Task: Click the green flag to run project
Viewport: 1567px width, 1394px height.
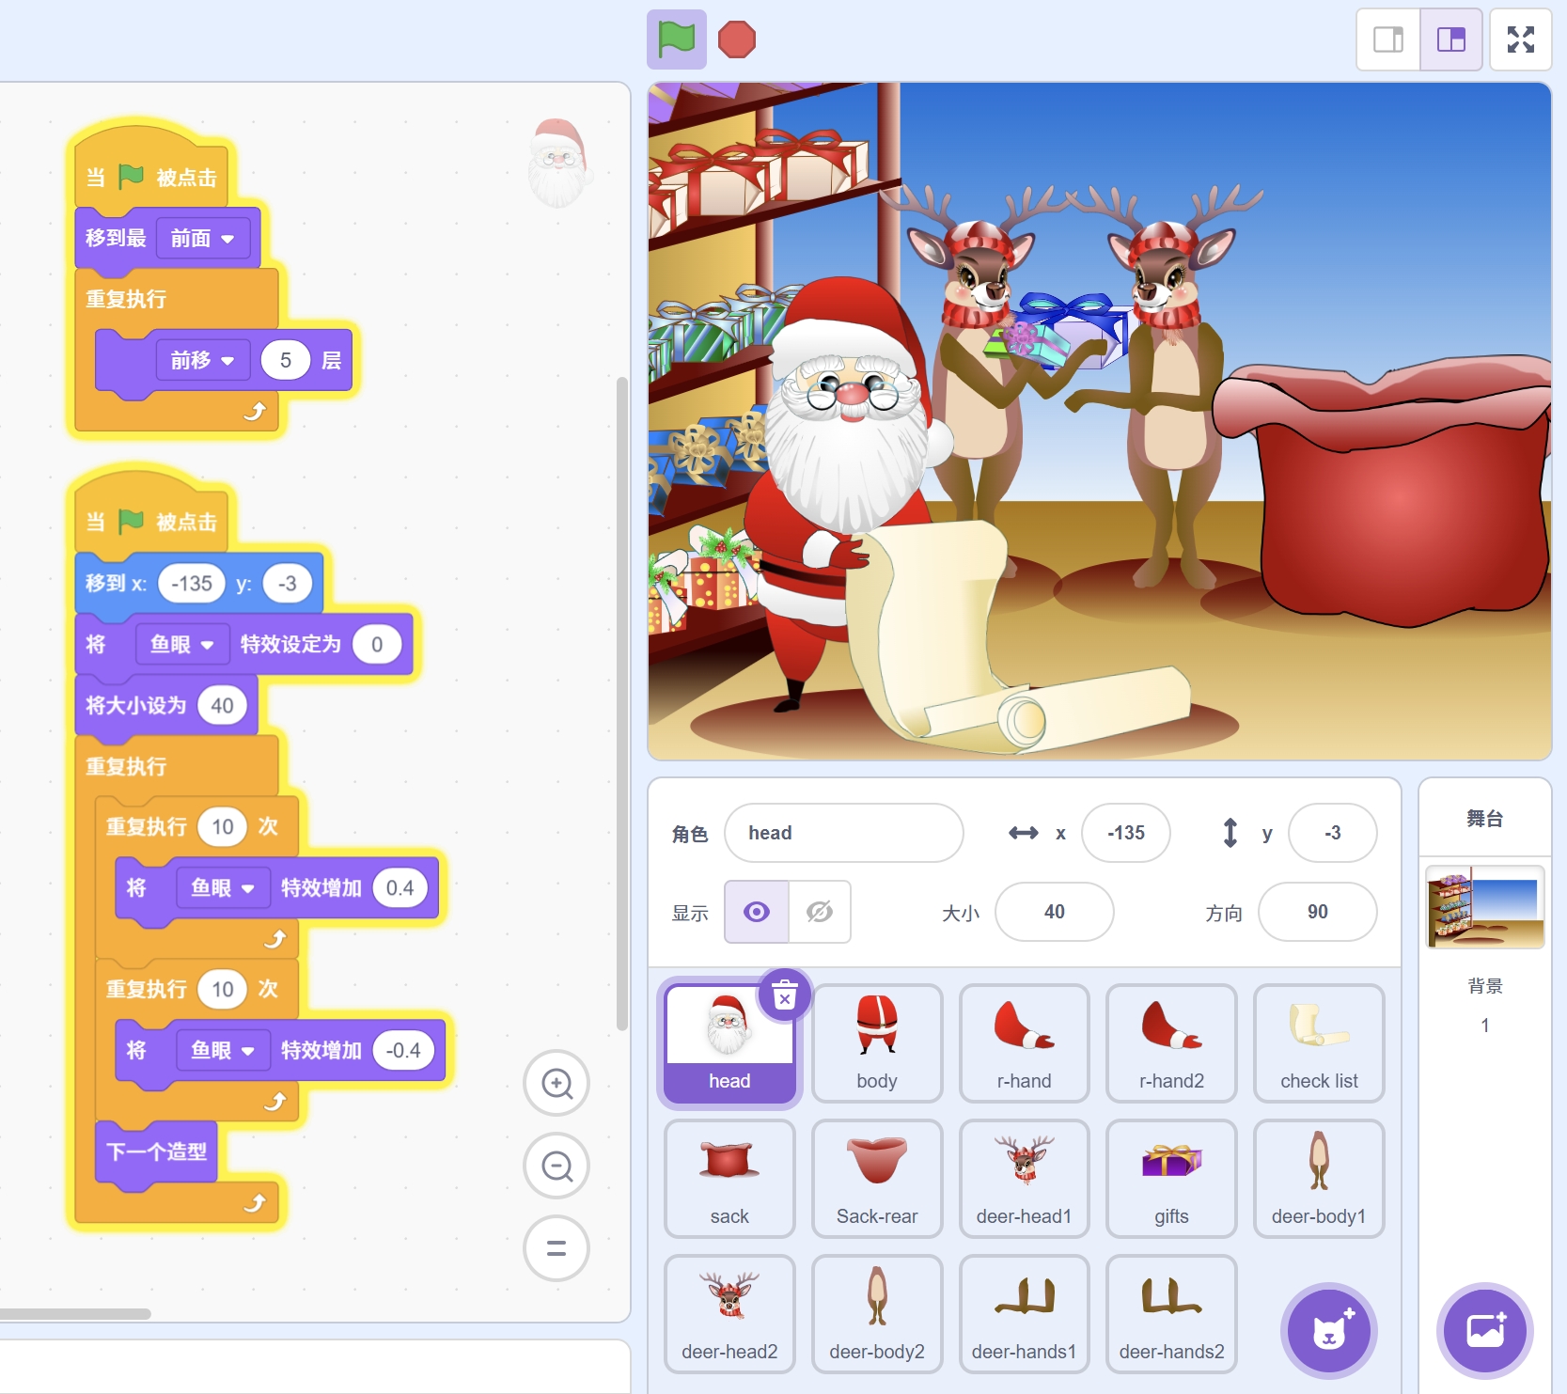Action: pos(676,39)
